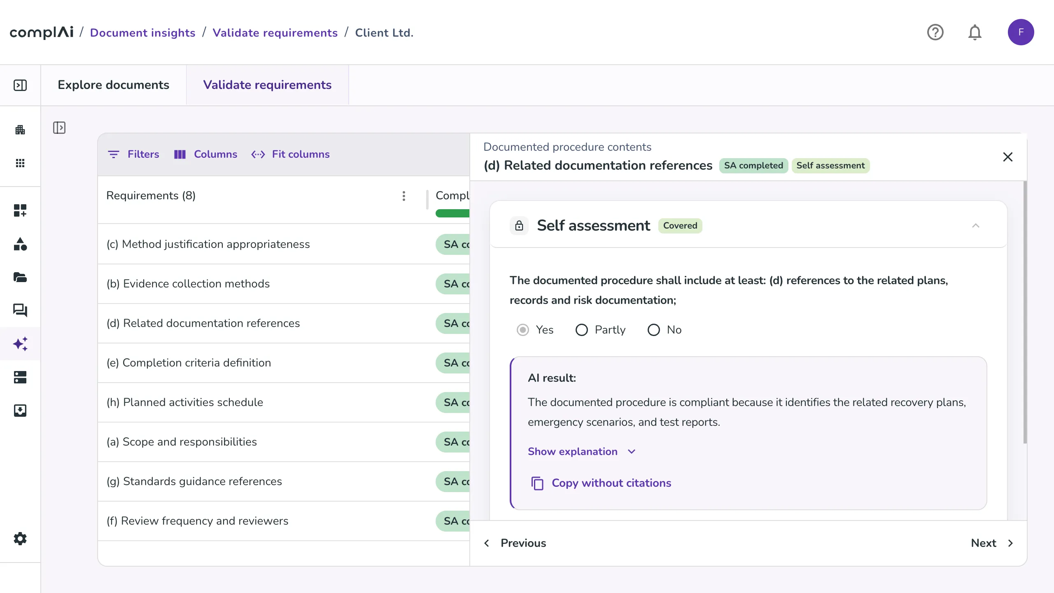Open the folders icon in sidebar
Image resolution: width=1054 pixels, height=593 pixels.
pos(20,277)
